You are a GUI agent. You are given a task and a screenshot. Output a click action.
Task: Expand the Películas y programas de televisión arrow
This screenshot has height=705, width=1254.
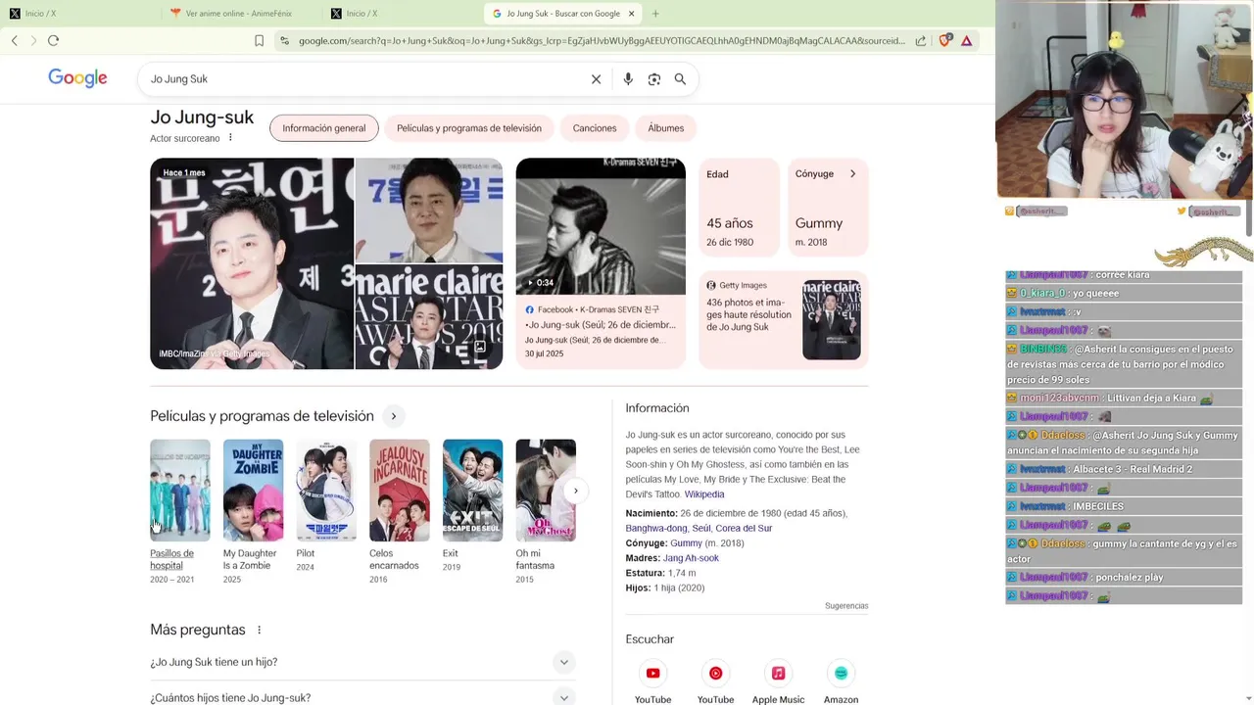click(x=393, y=416)
